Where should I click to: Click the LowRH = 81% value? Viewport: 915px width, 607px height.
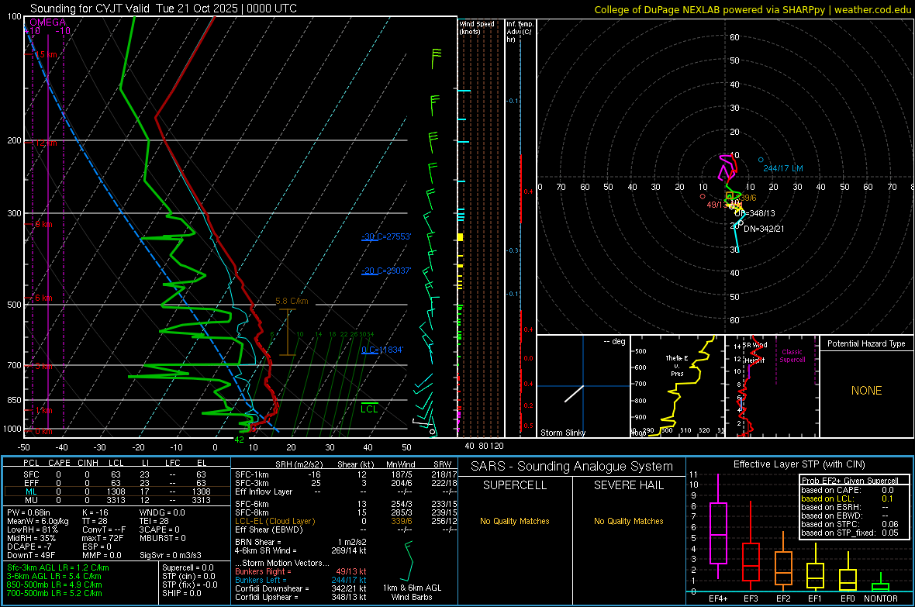click(33, 530)
